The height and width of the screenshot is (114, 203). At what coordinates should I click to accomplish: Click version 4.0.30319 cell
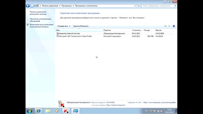[159, 36]
